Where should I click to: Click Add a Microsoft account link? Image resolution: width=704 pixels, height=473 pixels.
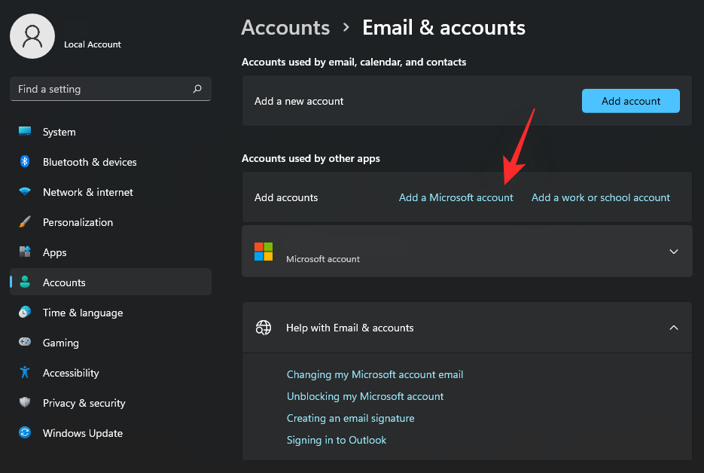456,197
